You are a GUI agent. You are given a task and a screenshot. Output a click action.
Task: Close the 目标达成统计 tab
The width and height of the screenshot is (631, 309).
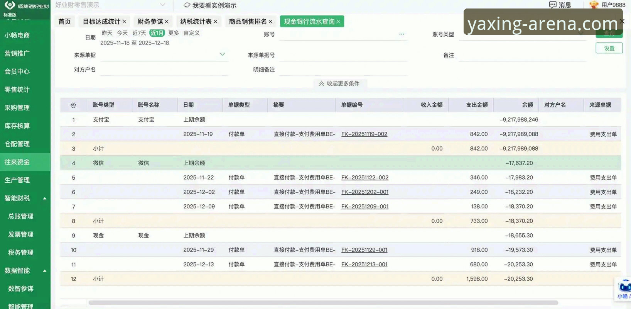point(124,22)
